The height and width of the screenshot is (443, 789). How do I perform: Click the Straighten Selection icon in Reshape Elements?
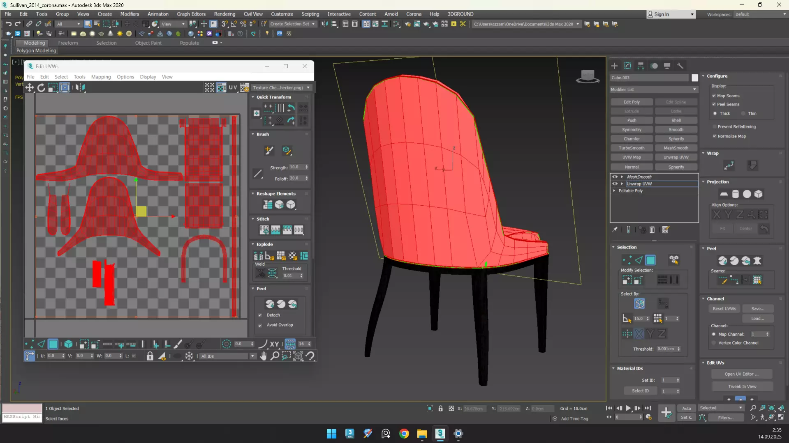tap(268, 204)
